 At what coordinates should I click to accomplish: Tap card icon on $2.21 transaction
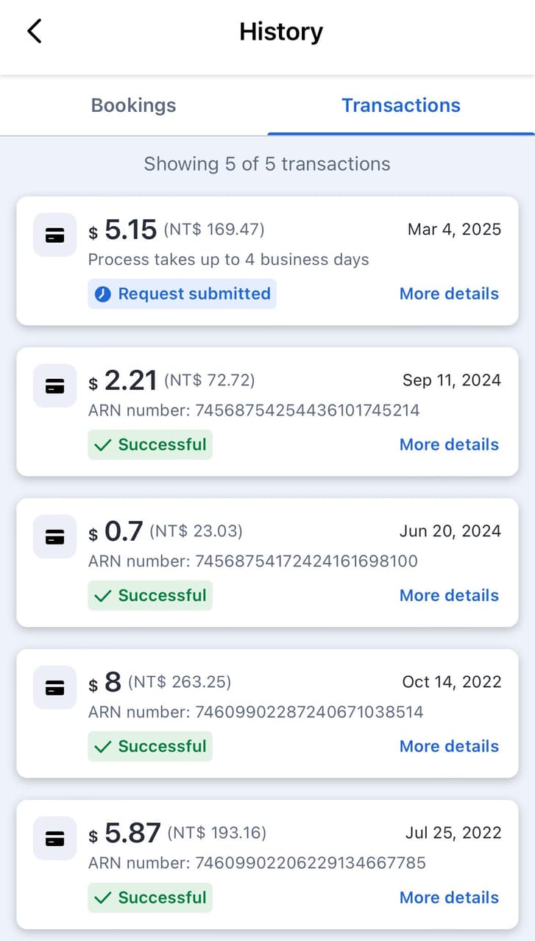[54, 386]
